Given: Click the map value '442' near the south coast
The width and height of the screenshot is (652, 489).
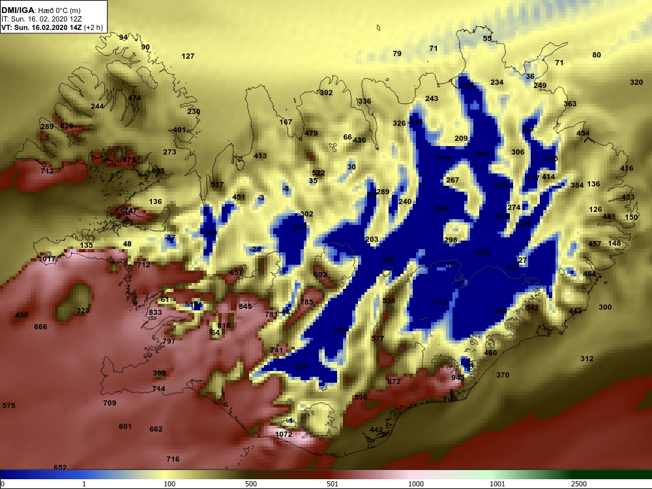Looking at the screenshot, I should point(376,430).
